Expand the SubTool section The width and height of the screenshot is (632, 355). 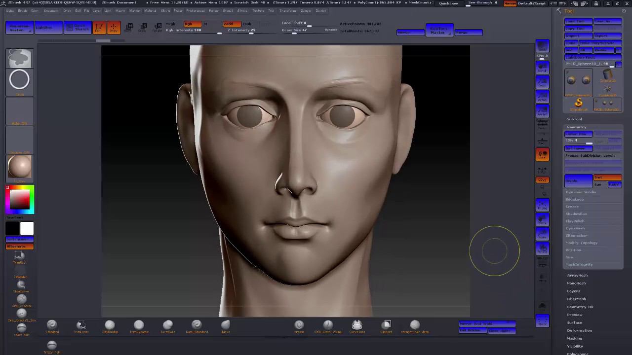tap(574, 119)
